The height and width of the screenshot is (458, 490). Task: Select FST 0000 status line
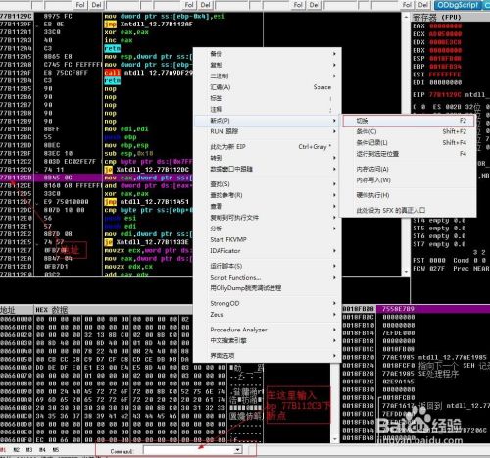428,261
